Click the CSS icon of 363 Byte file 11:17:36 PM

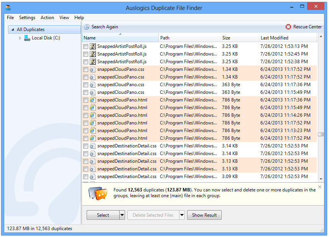tap(92, 85)
